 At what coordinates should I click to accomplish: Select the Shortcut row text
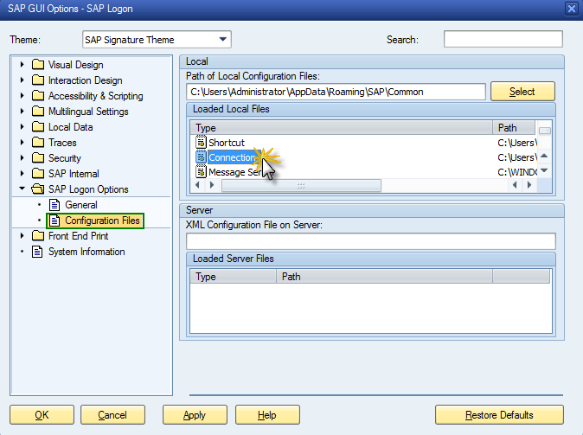(x=227, y=143)
